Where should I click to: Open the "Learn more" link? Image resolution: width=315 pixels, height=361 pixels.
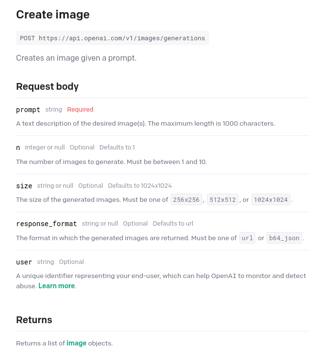[x=56, y=286]
